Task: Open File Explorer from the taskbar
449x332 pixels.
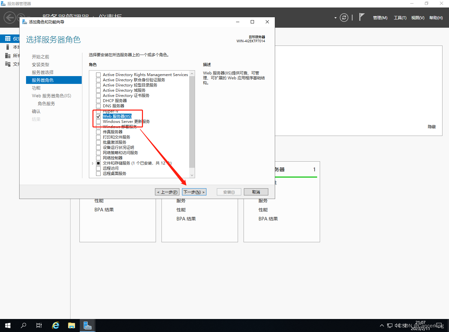Action: coord(72,325)
